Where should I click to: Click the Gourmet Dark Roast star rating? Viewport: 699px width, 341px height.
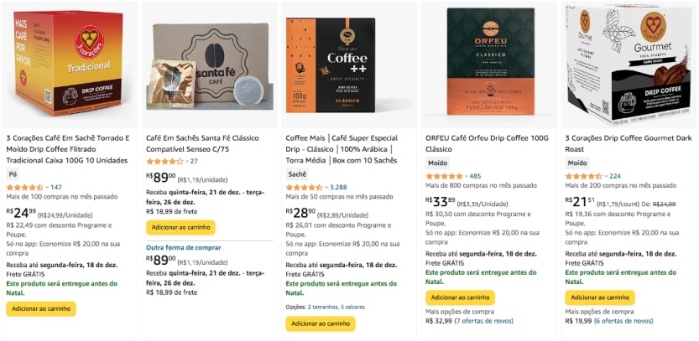pyautogui.click(x=583, y=176)
